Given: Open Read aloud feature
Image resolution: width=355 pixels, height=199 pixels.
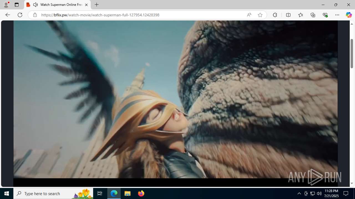Looking at the screenshot, I should coord(249,15).
